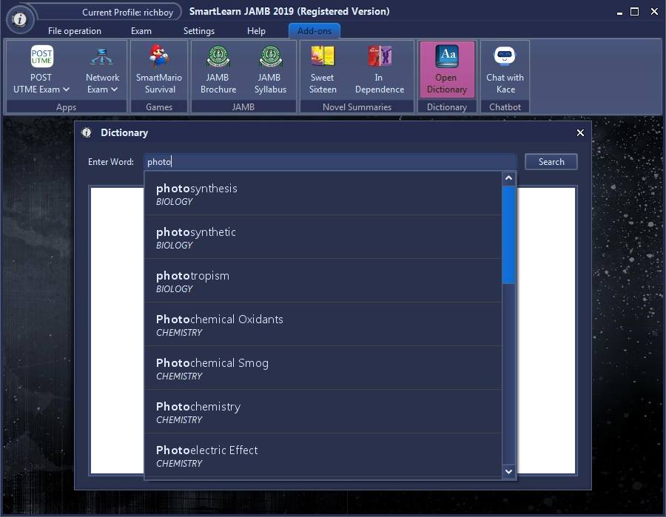Open the Settings menu
The image size is (666, 517).
199,31
